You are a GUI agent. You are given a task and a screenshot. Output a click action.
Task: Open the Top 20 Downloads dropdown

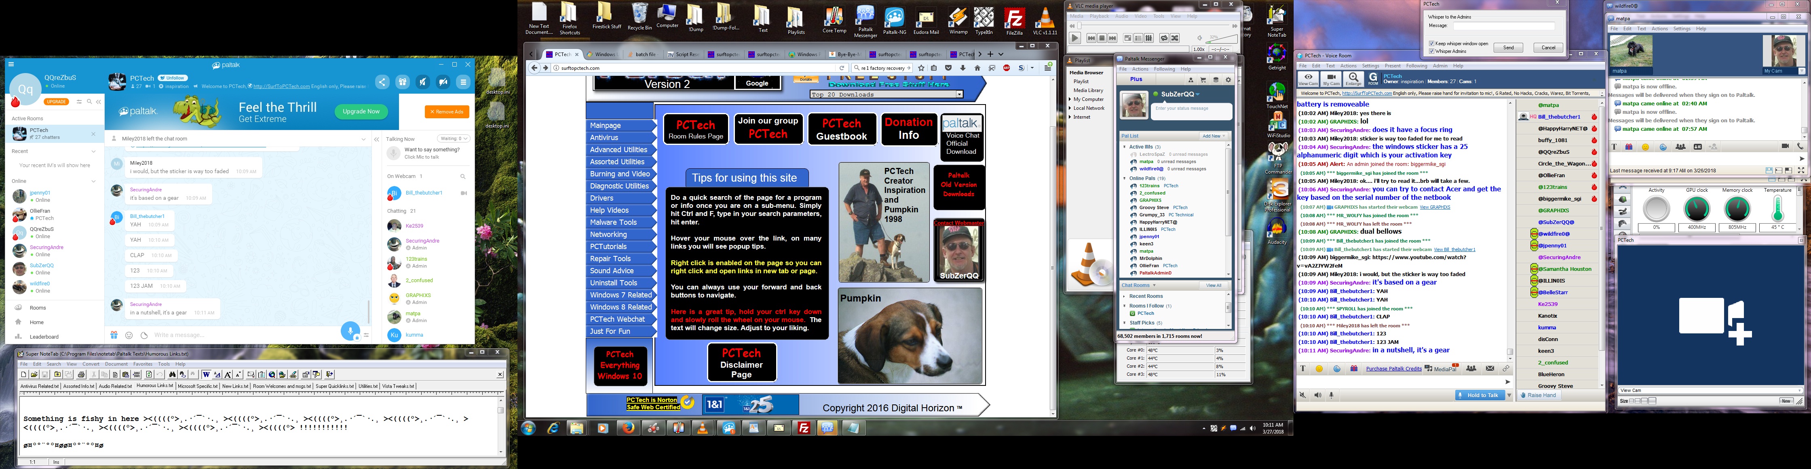tap(886, 94)
